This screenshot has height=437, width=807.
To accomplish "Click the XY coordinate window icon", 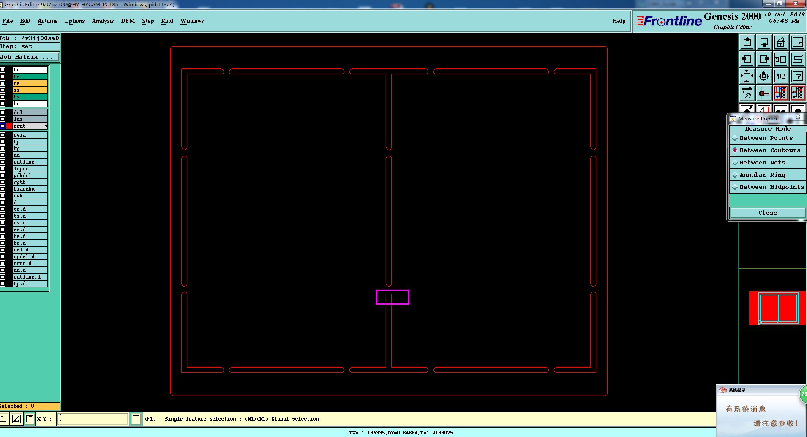I will (x=798, y=42).
